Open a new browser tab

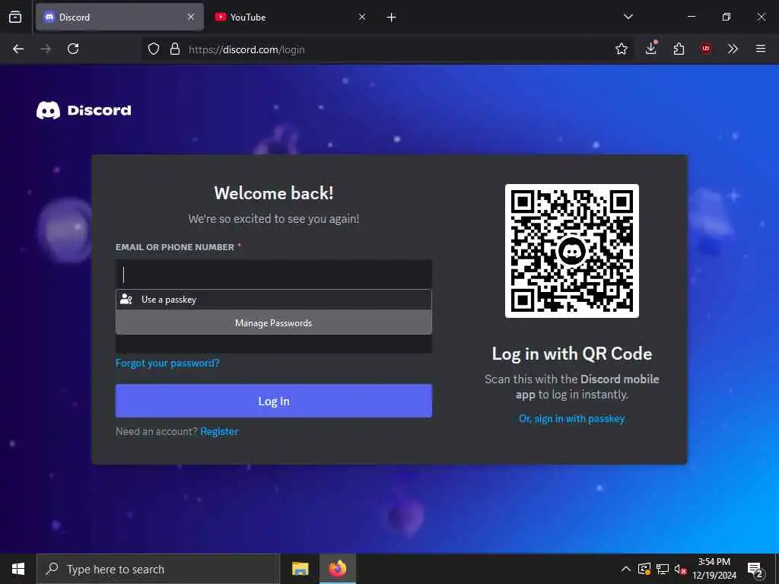[392, 17]
